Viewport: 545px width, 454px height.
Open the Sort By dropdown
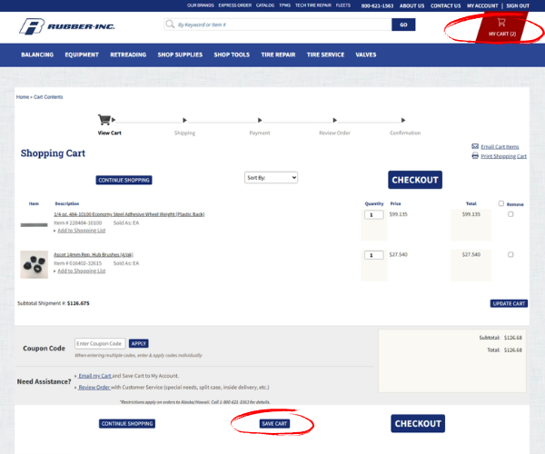click(271, 177)
